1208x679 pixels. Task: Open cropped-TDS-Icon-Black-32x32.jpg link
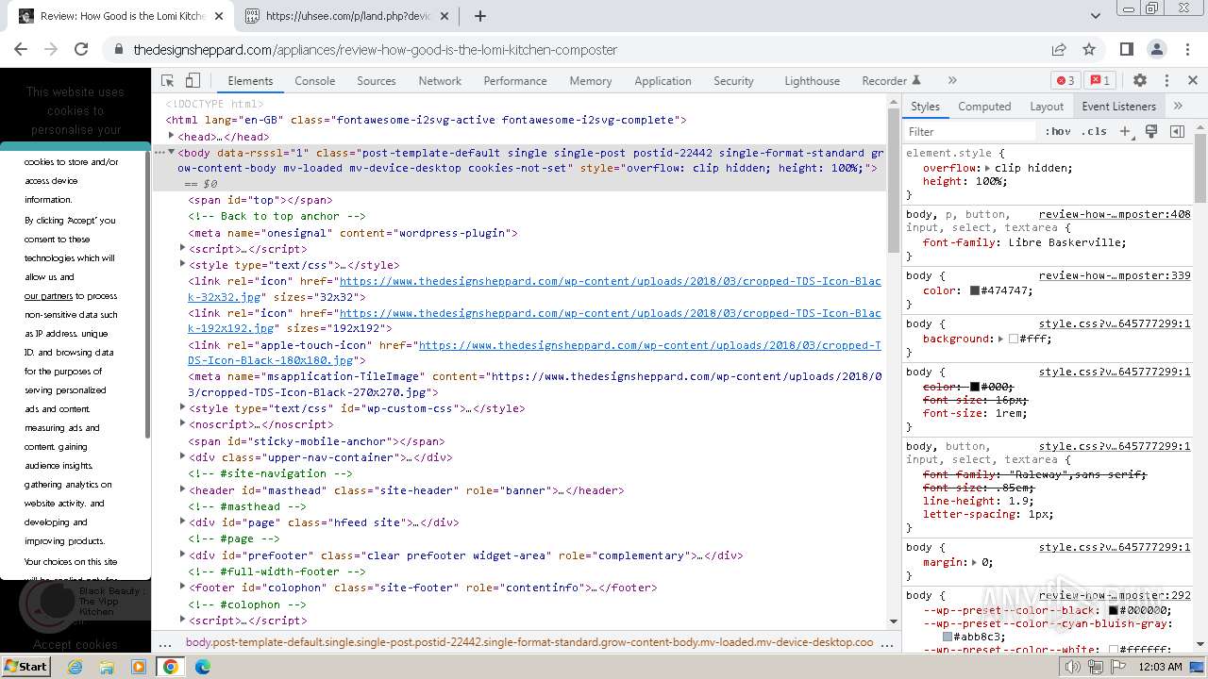coord(534,289)
